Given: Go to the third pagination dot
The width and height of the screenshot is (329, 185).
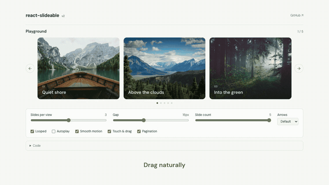Looking at the screenshot, I should [x=164, y=103].
